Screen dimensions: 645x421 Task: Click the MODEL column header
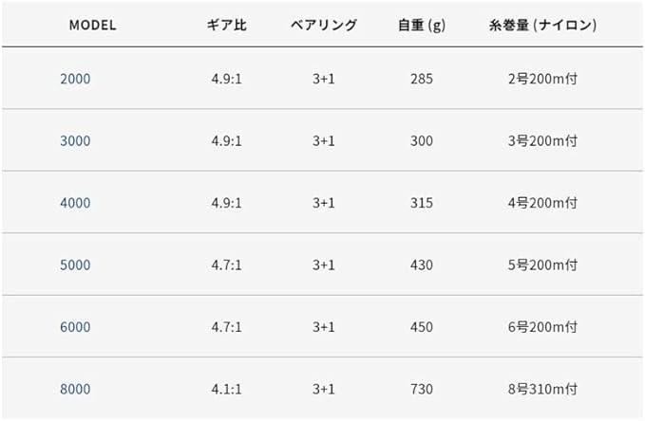pos(93,25)
